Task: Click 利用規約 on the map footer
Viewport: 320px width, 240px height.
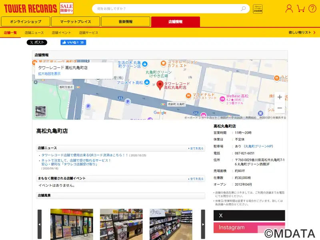Action: (251, 118)
